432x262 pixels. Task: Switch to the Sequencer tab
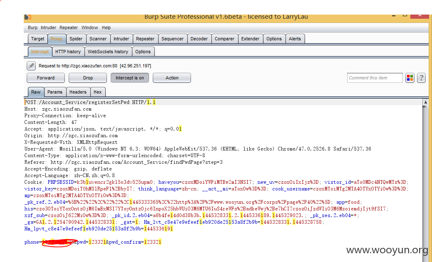pyautogui.click(x=172, y=39)
